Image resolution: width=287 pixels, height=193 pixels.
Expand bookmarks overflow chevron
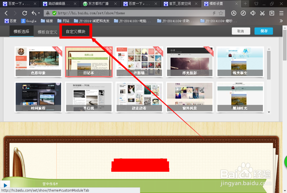pyautogui.click(x=281, y=21)
